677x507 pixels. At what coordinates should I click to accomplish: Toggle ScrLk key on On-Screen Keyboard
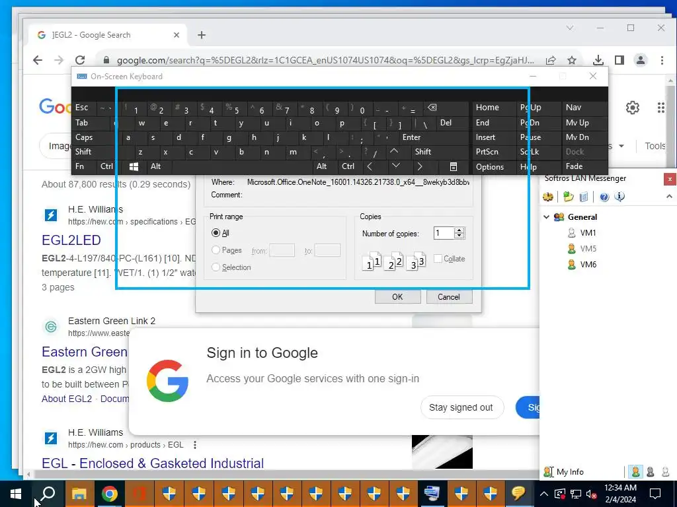[x=530, y=152]
